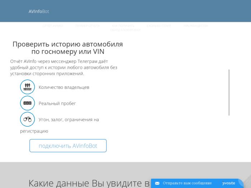
Task: Jump to 'Преимущества' navigation section
Action: click(195, 26)
